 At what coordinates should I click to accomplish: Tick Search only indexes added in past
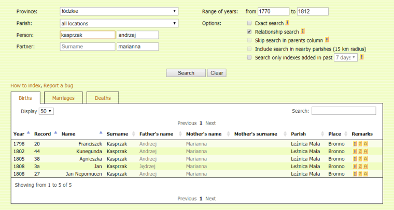[x=249, y=57]
